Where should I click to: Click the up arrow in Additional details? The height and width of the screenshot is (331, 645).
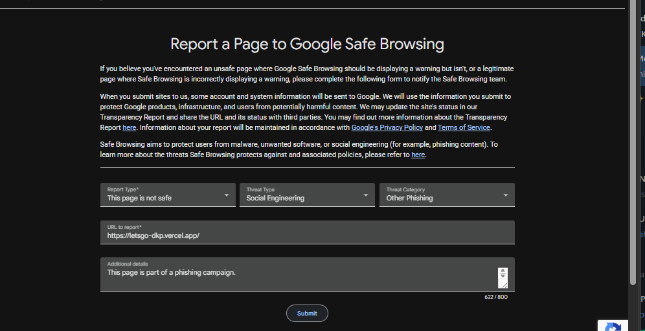(x=503, y=271)
